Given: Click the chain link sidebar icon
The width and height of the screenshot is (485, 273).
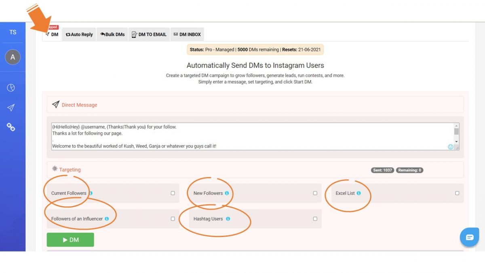Looking at the screenshot, I should (x=11, y=127).
